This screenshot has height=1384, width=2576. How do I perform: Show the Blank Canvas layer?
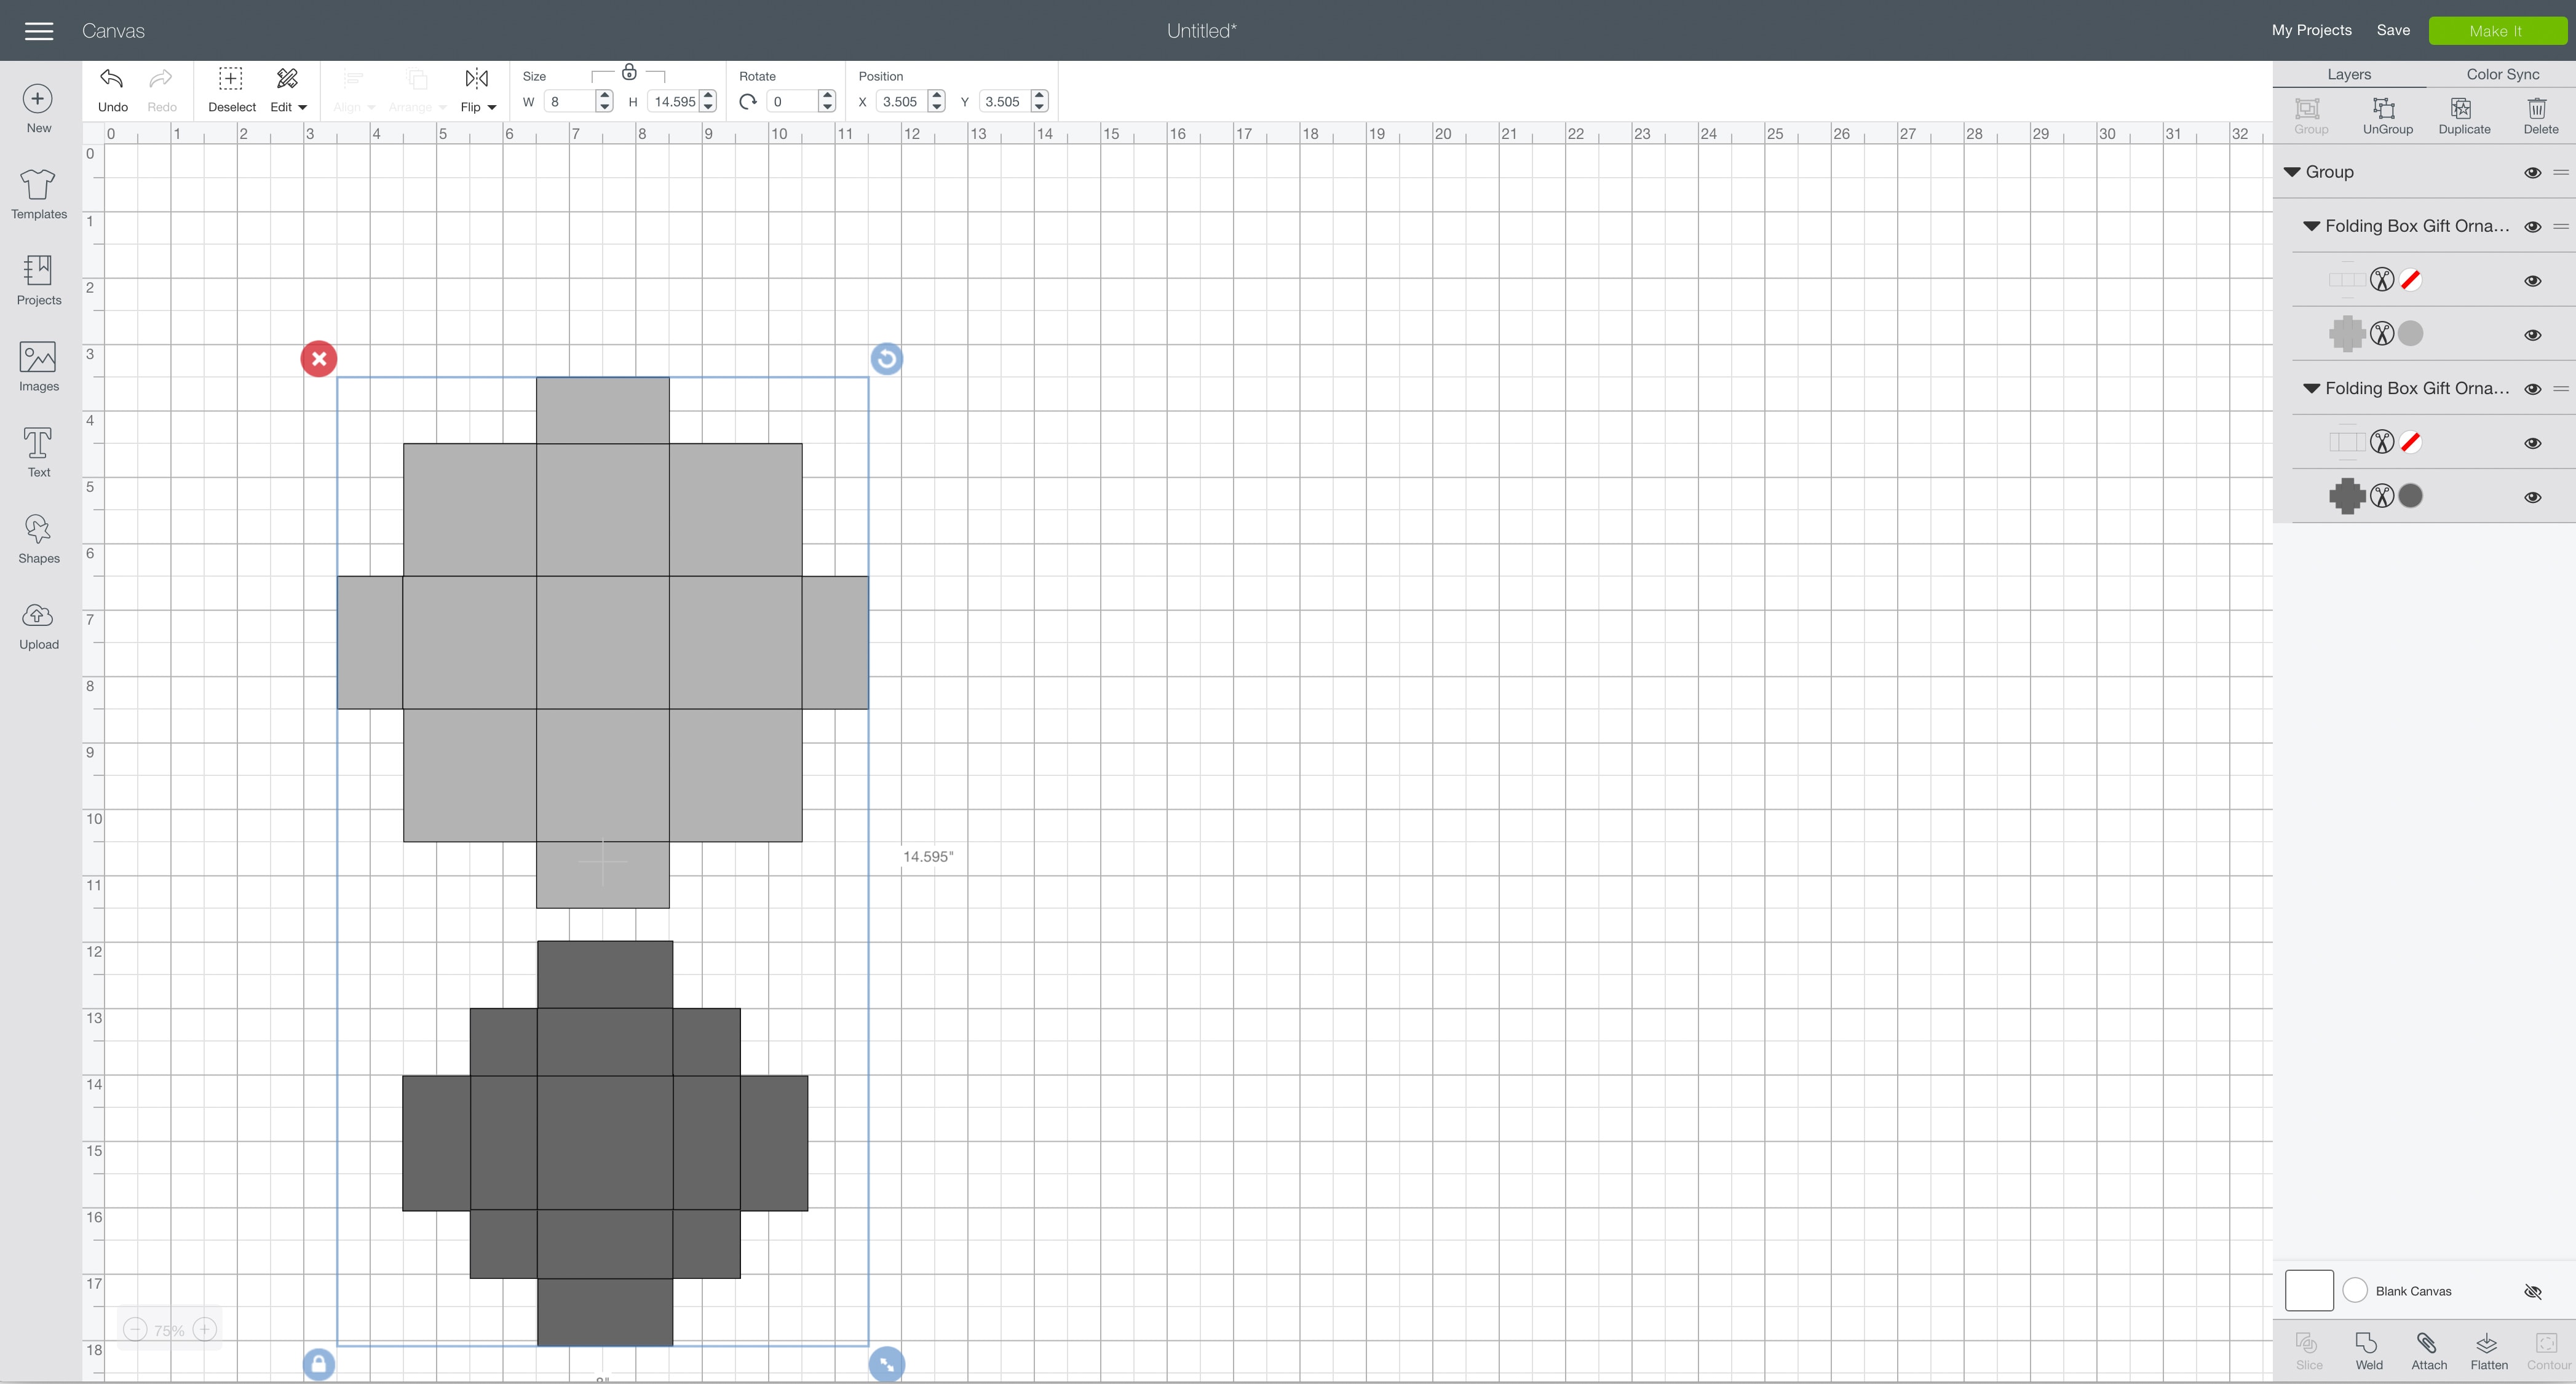click(2532, 1292)
